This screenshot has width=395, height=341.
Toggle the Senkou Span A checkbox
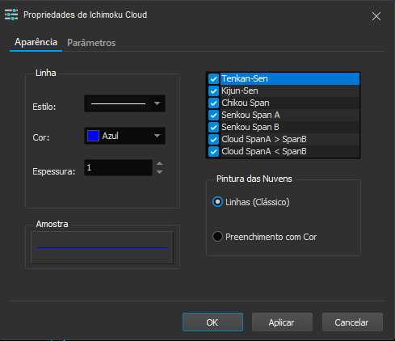tap(213, 116)
